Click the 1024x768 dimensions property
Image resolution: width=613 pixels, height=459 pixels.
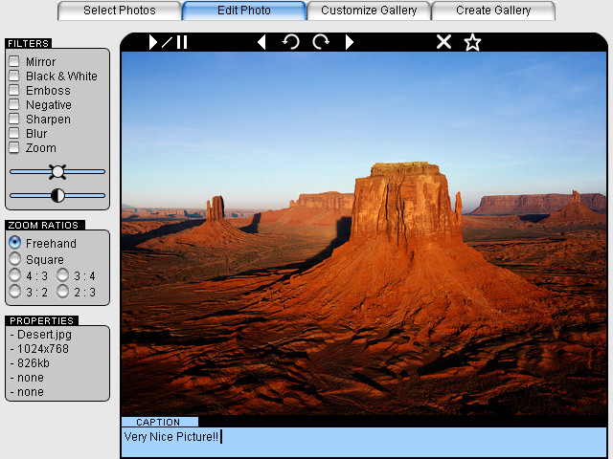click(x=42, y=348)
